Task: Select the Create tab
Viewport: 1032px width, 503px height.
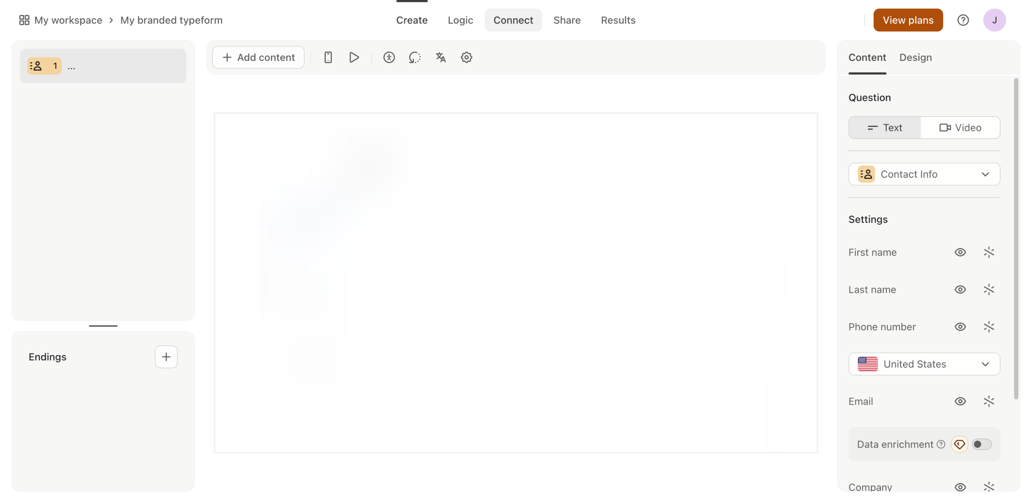Action: 411,20
